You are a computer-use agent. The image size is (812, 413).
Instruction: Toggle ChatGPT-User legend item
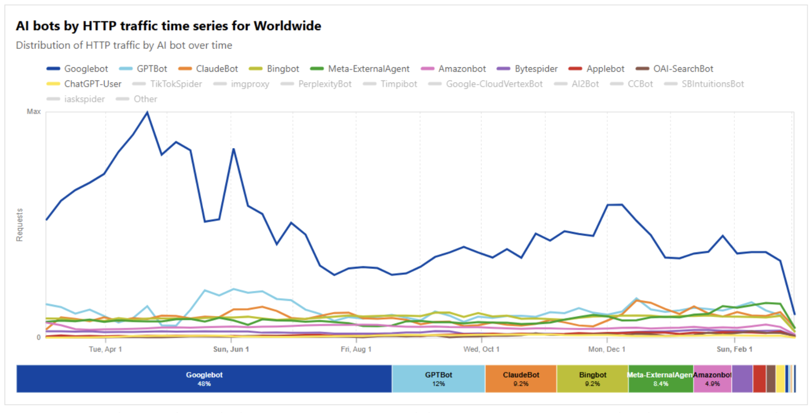pyautogui.click(x=93, y=84)
